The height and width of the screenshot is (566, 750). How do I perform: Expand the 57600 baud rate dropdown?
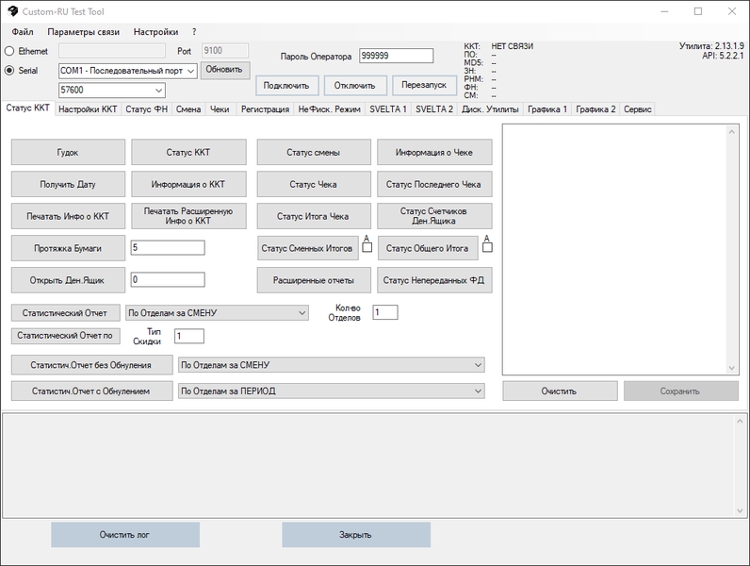click(158, 91)
